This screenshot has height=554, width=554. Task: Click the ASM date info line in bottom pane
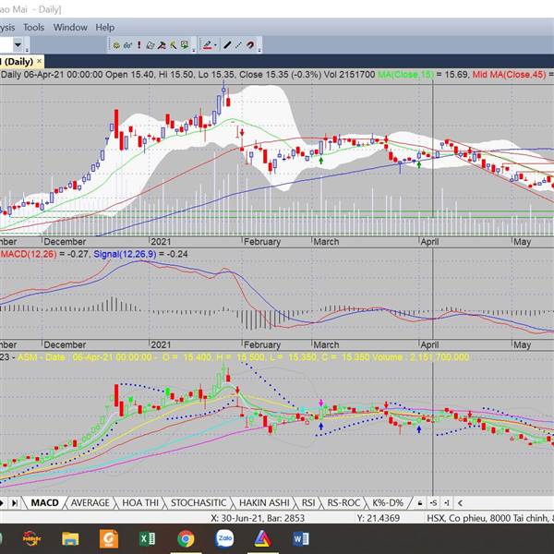click(x=243, y=357)
